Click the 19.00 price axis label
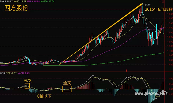 coord(170,14)
